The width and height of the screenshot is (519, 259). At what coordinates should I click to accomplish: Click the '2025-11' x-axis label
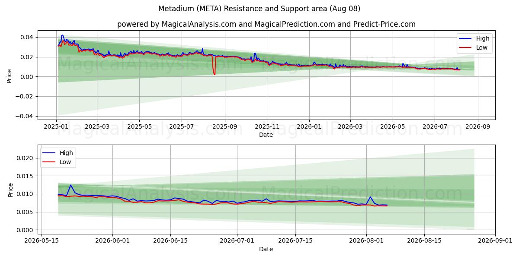point(267,127)
